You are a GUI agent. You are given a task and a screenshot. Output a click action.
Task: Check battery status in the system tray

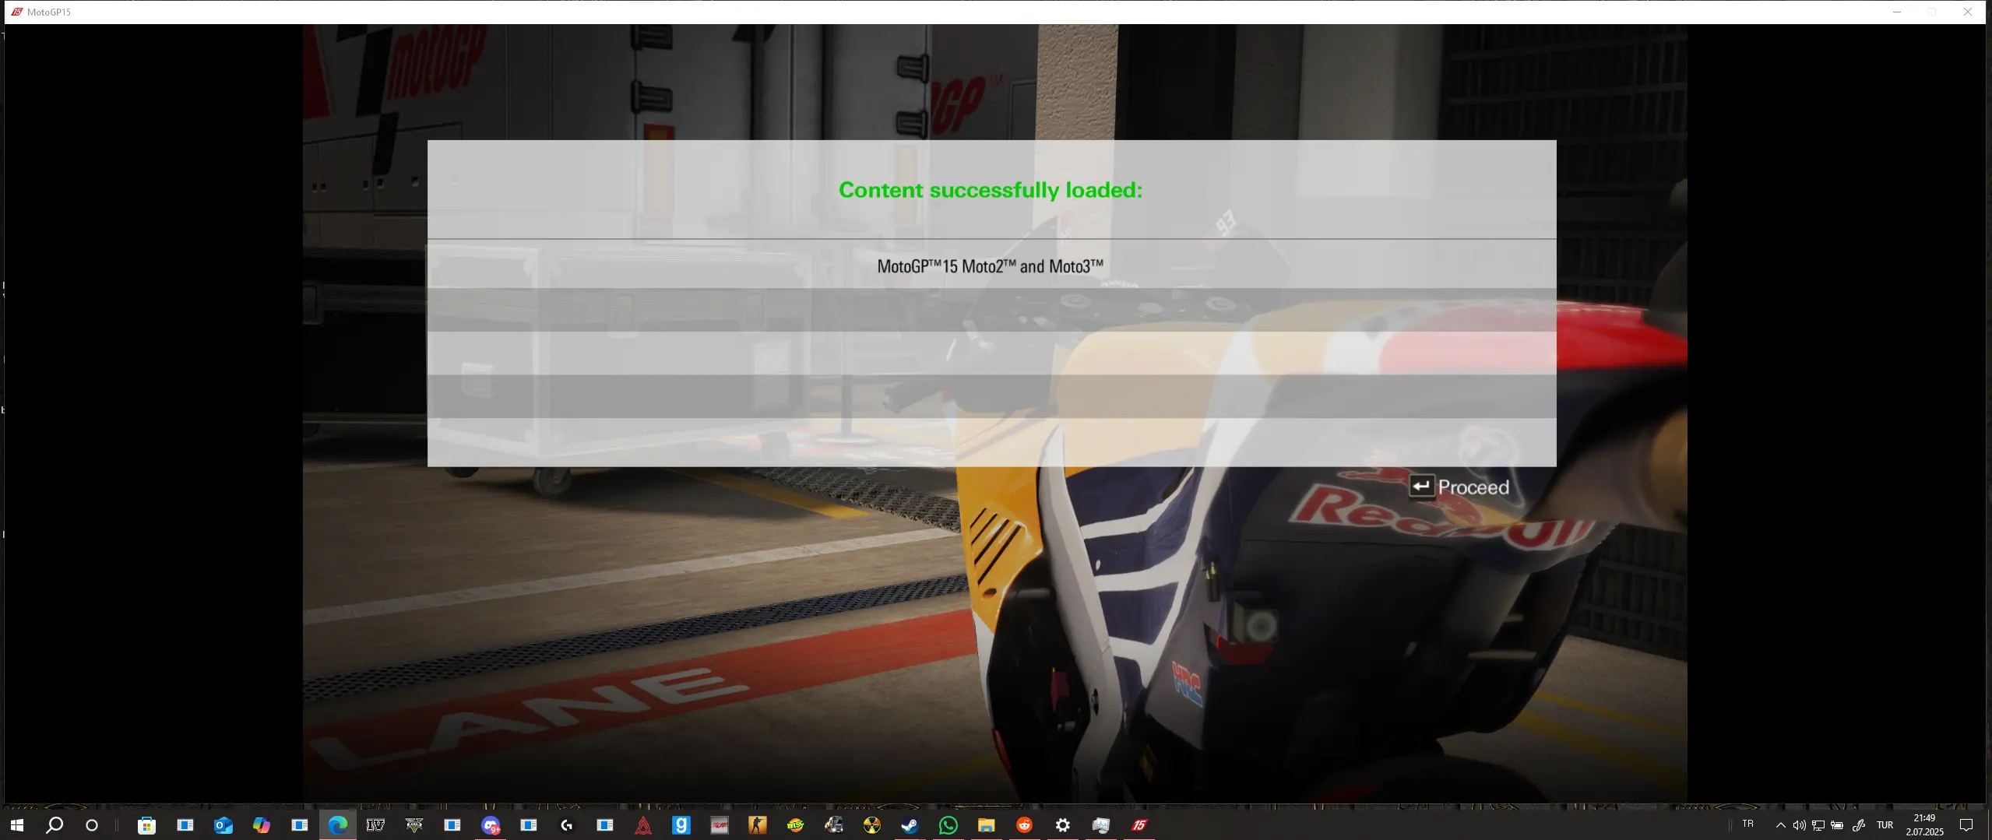1837,825
